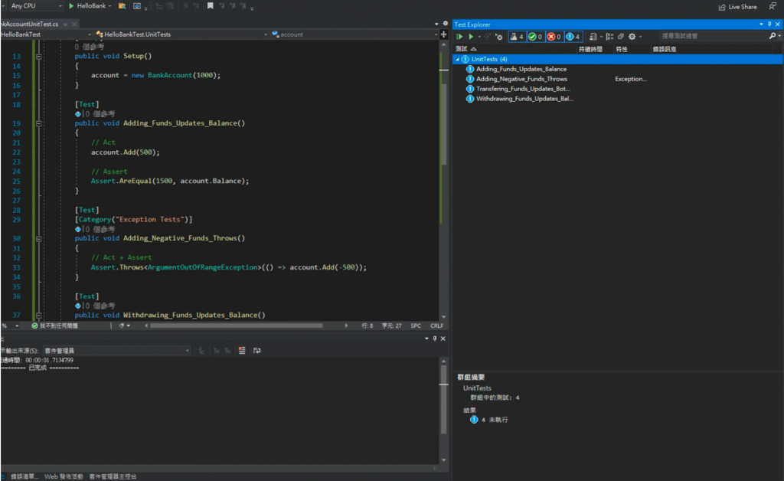
Task: Open the 套件管理器主控台 tab
Action: (113, 476)
